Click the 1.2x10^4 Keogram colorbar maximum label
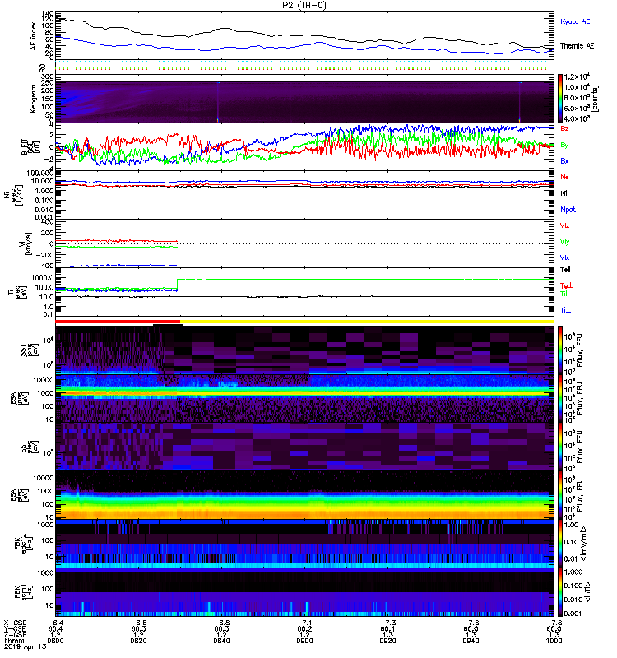Image resolution: width=617 pixels, height=658 pixels. [578, 76]
